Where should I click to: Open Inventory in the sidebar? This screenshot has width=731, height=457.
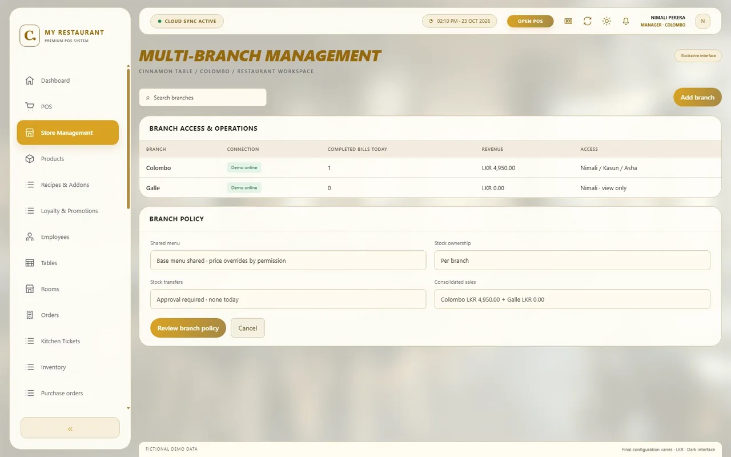pyautogui.click(x=68, y=367)
